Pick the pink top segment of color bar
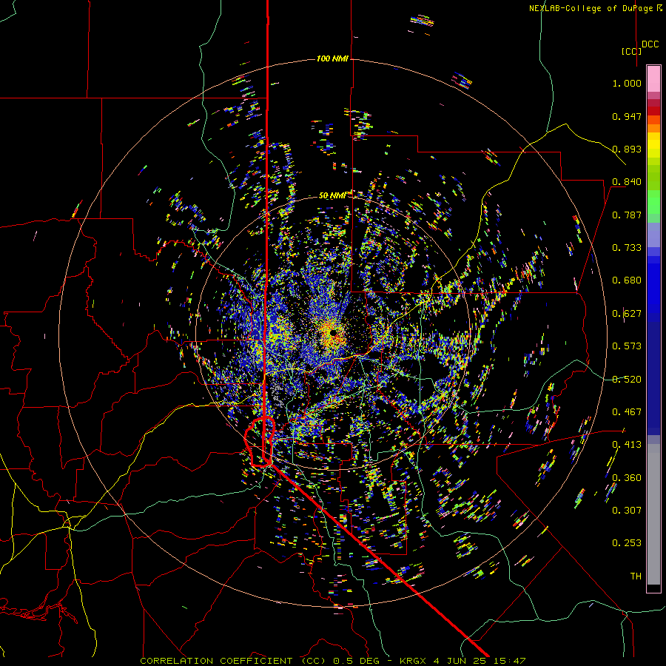The height and width of the screenshot is (666, 666). pos(653,78)
